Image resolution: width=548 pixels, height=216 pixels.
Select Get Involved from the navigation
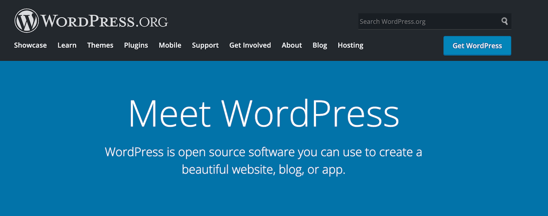click(250, 45)
